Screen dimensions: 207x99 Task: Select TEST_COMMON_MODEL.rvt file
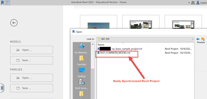pos(115,53)
